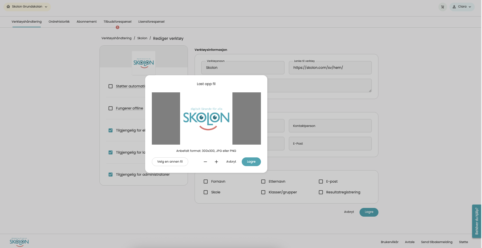Click the zoom out minus icon
482x248 pixels.
[205, 162]
